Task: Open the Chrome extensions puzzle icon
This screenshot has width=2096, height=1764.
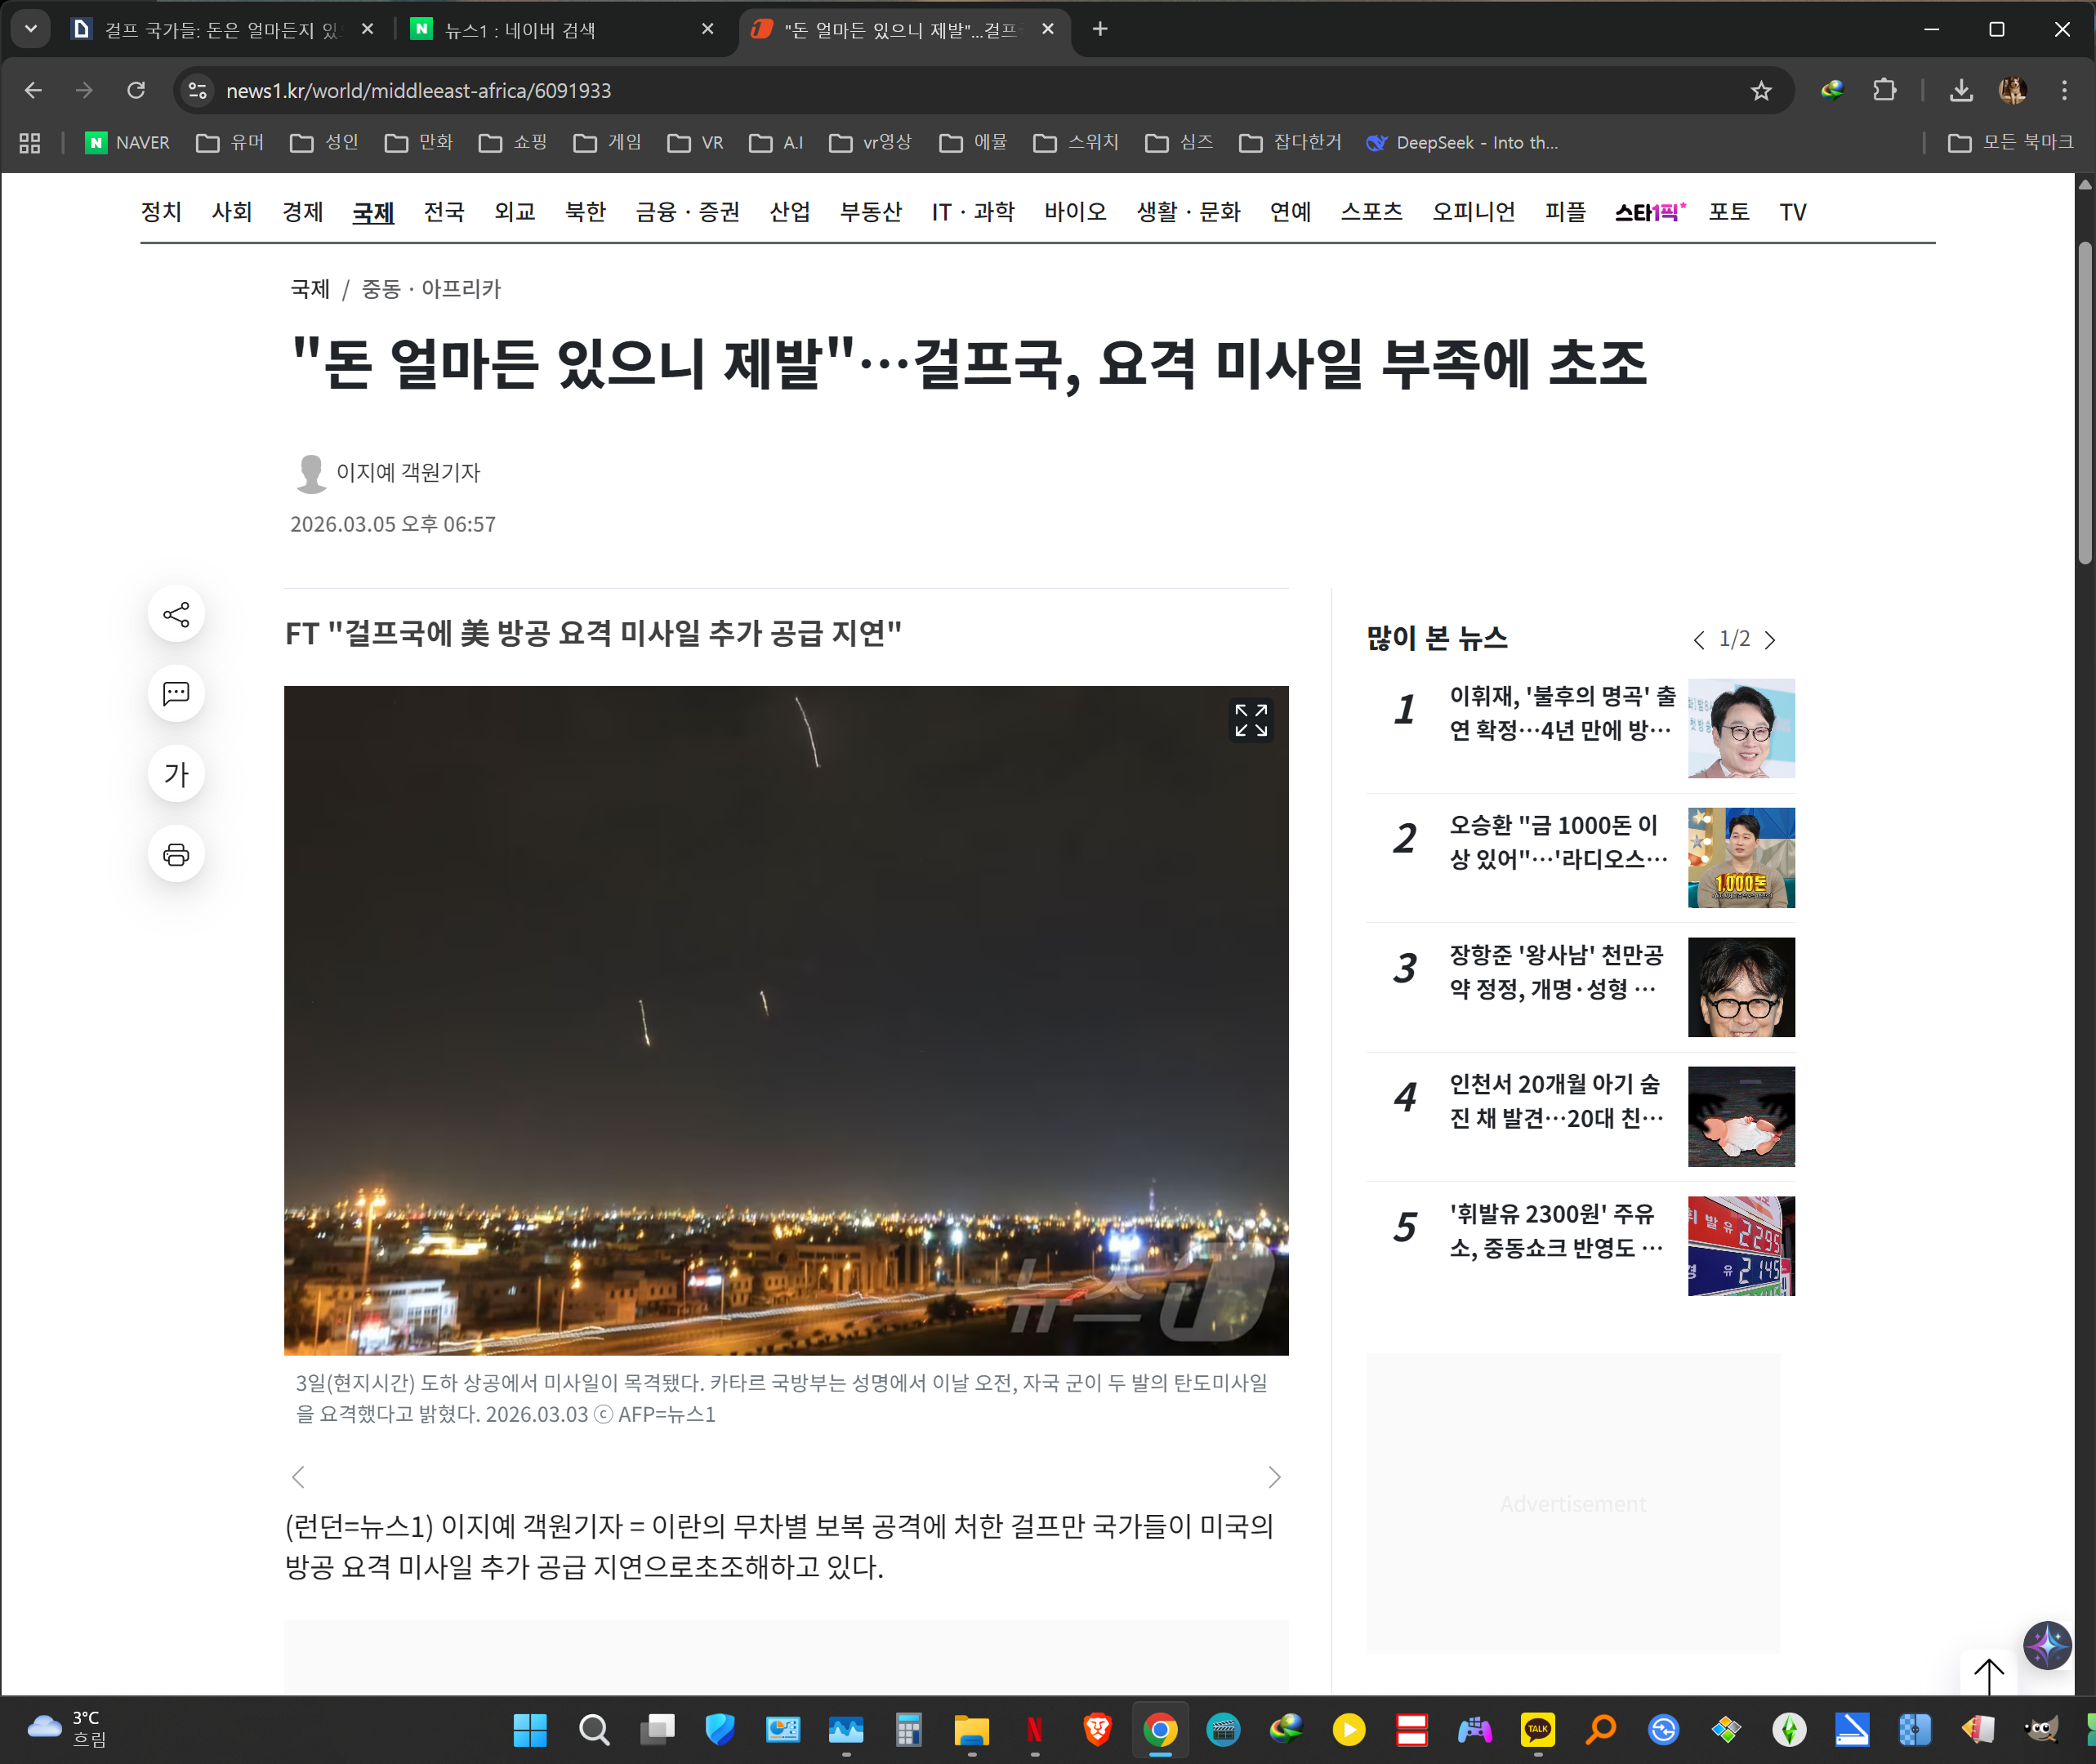Action: click(1884, 91)
